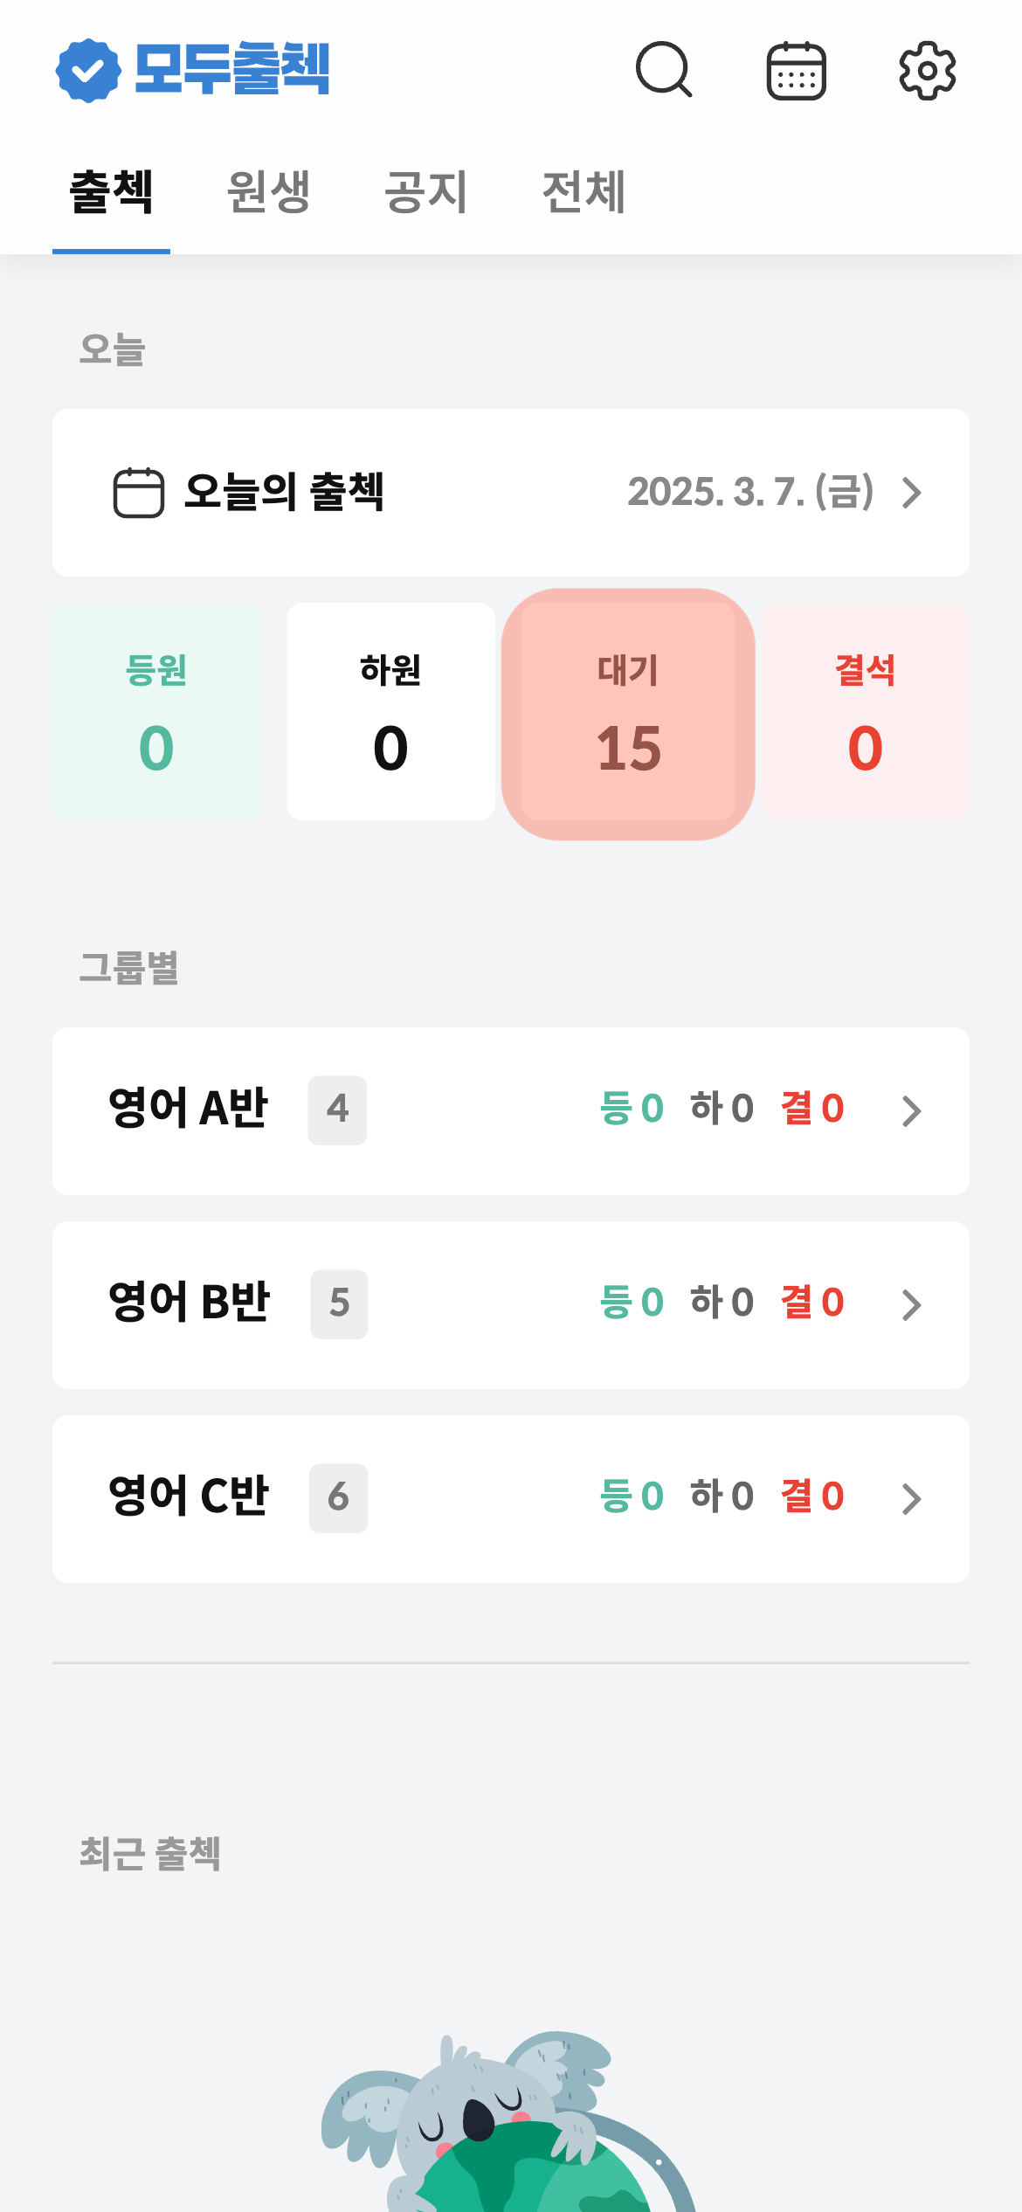Image resolution: width=1022 pixels, height=2212 pixels.
Task: Open 영어 A반 group chevron
Action: click(911, 1111)
